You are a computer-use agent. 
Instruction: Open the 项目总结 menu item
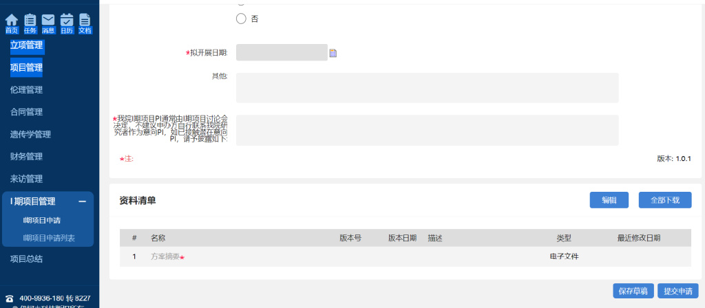click(26, 259)
